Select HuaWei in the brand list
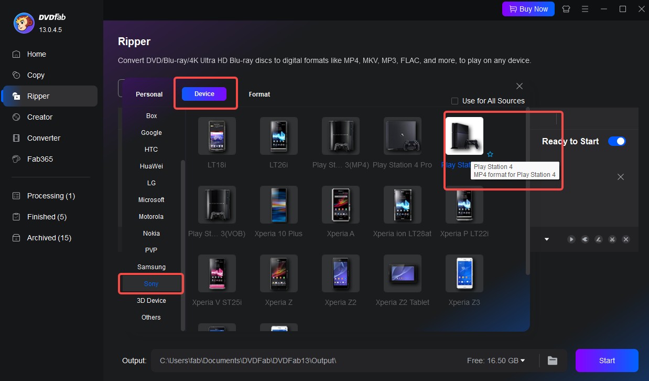 pos(152,166)
